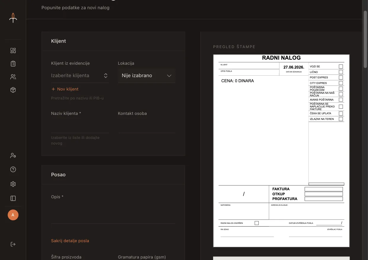Open the Lokacija Nije izabrano dropdown
This screenshot has height=260, width=368.
147,76
